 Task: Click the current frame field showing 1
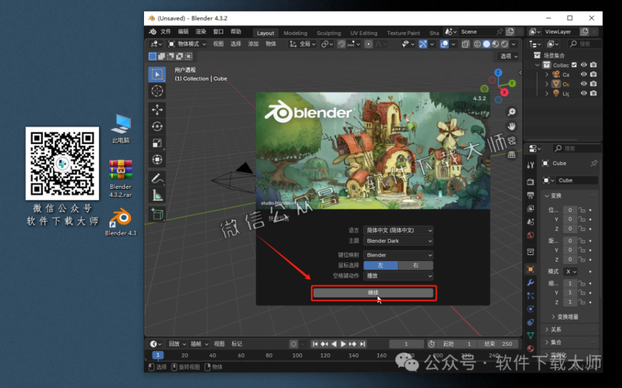pyautogui.click(x=406, y=343)
